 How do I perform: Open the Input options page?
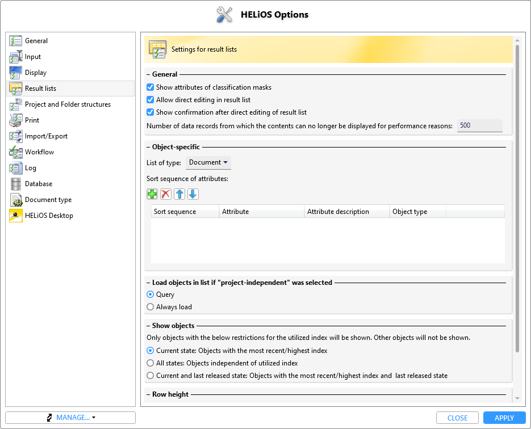point(33,57)
